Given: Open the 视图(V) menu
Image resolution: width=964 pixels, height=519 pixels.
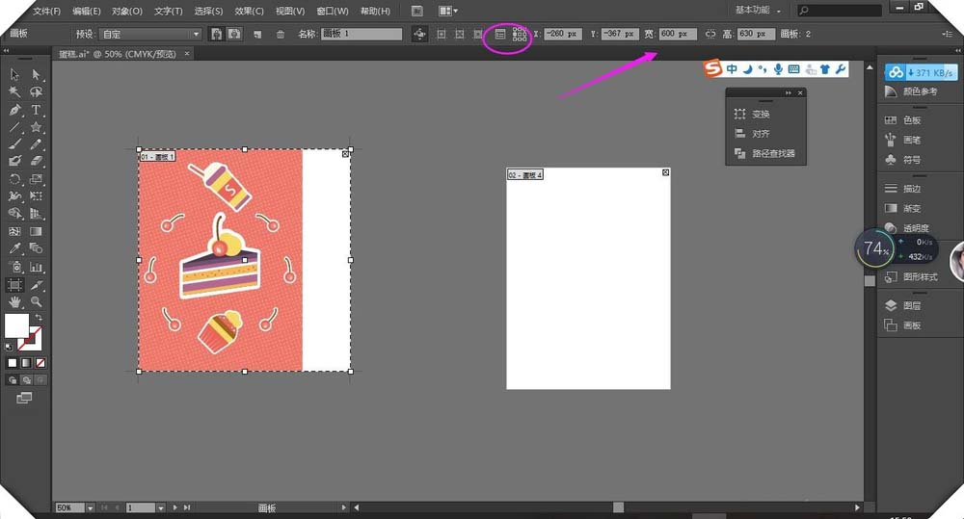Looking at the screenshot, I should [x=290, y=11].
